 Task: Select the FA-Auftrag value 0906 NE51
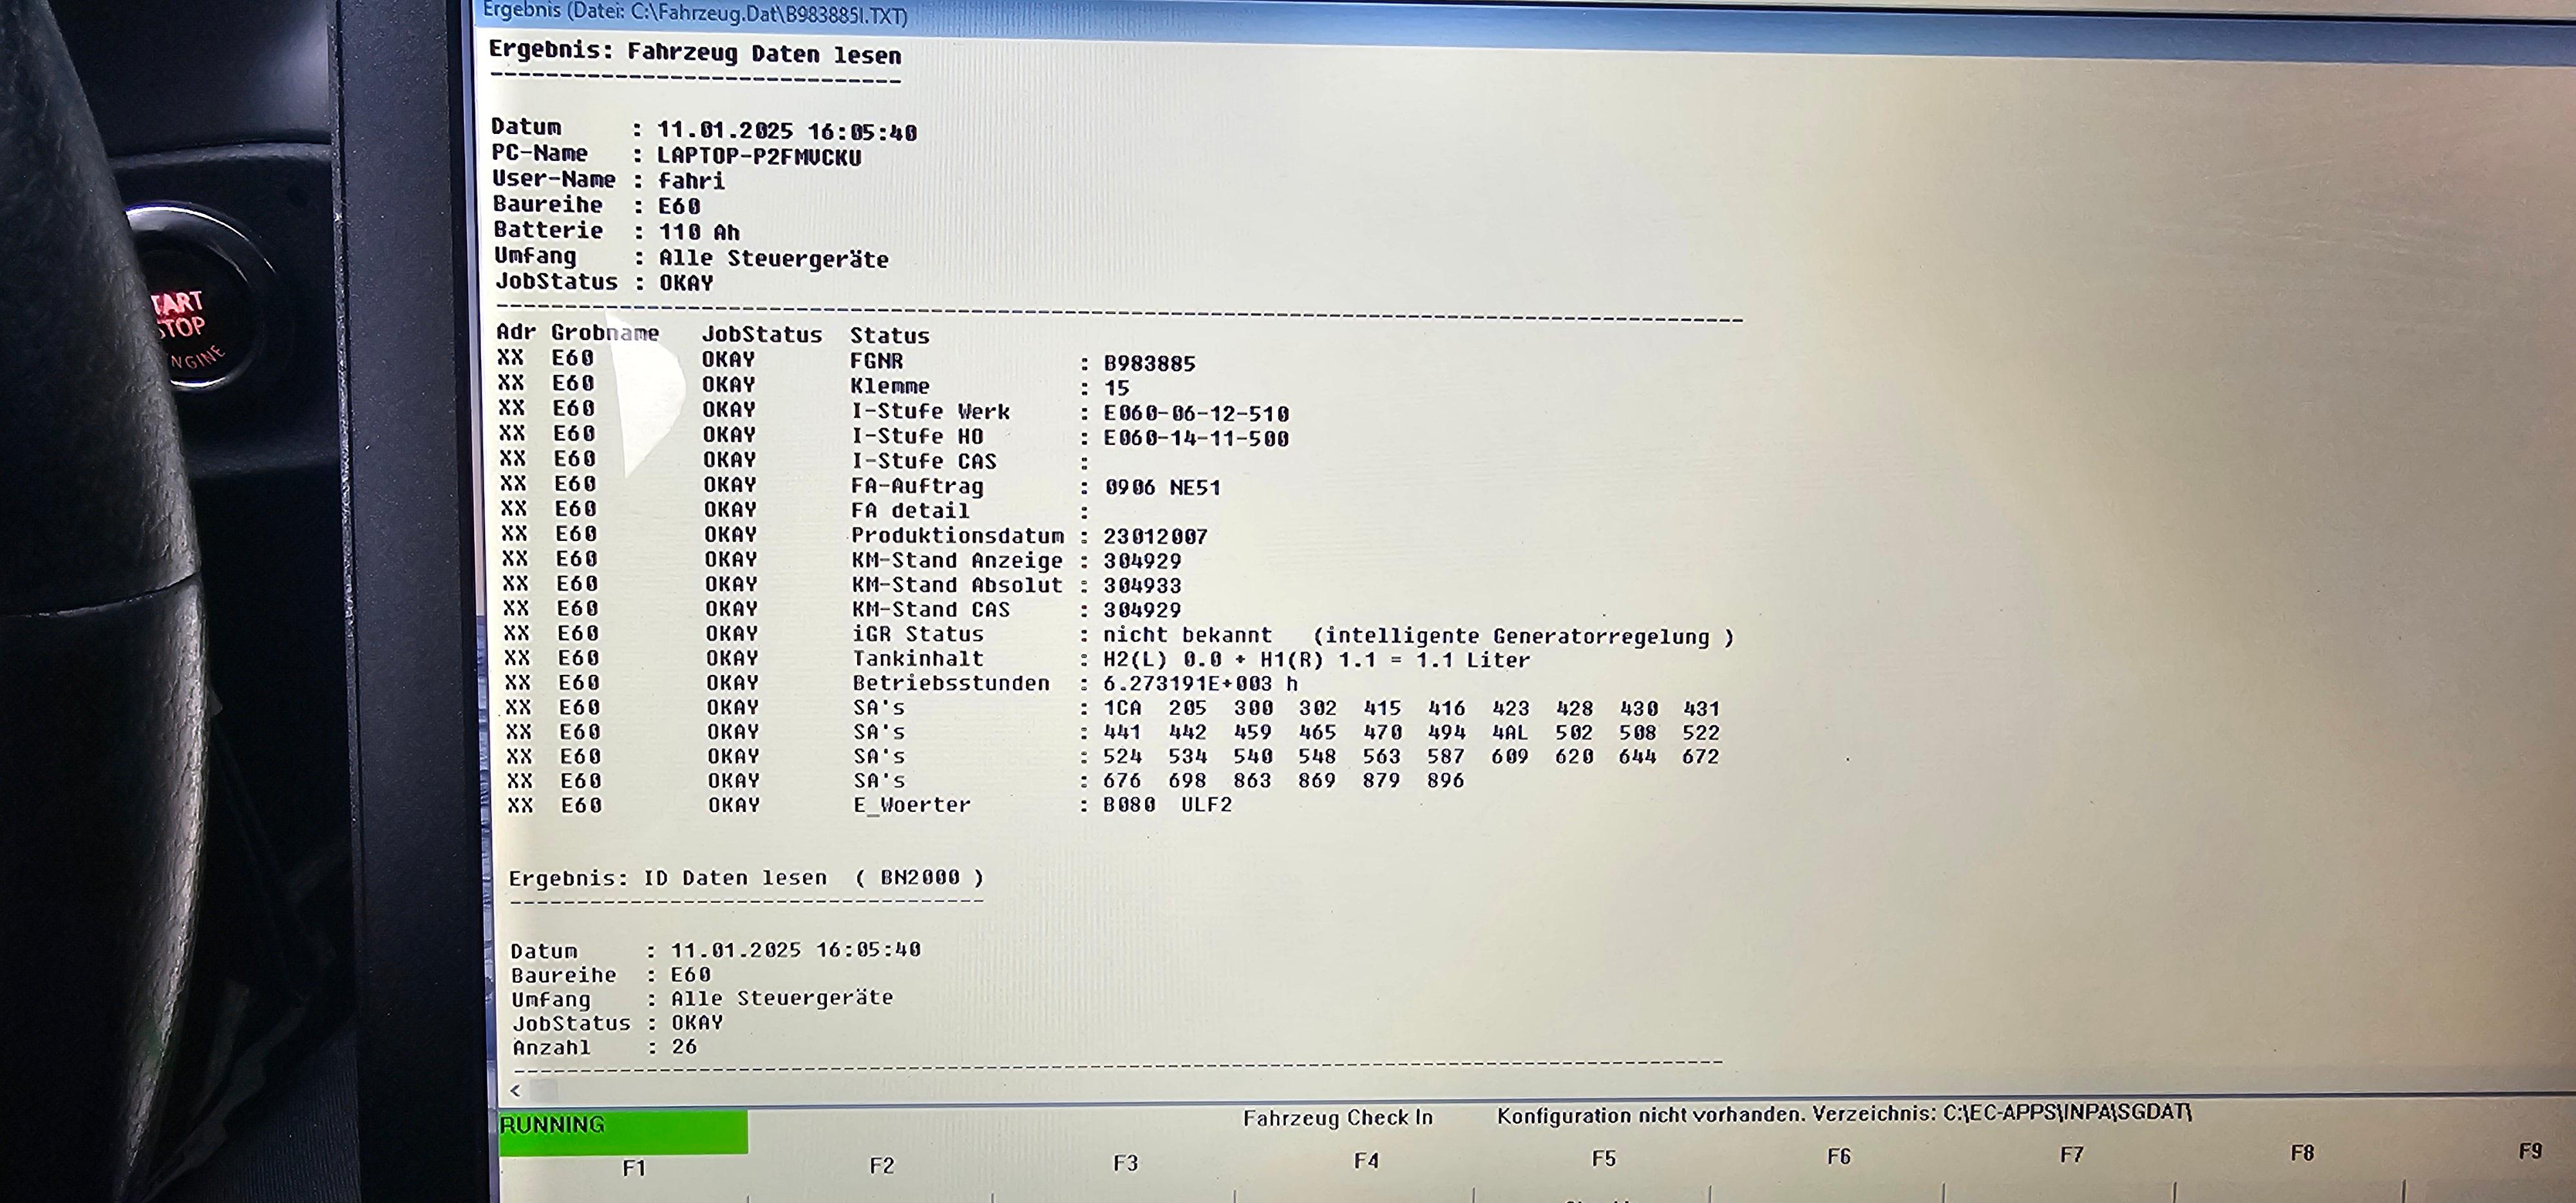[1162, 487]
